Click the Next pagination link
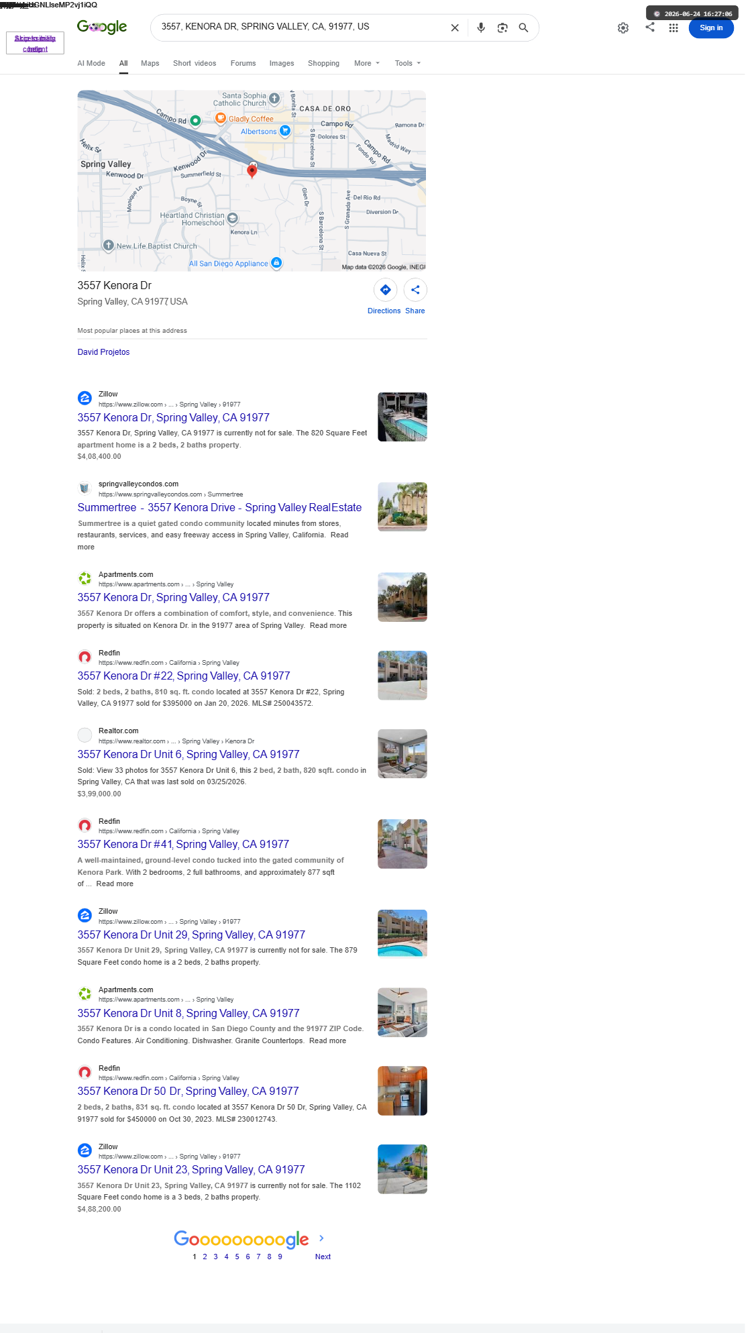 tap(323, 1257)
